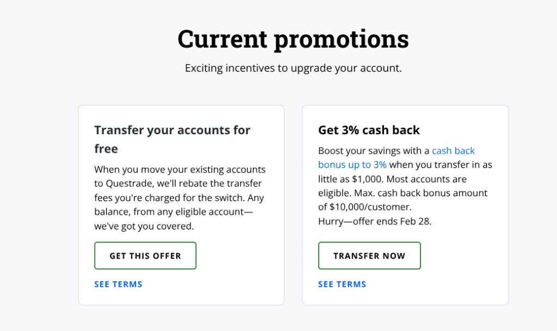This screenshot has width=557, height=331.
Task: Click the 'Exciting incentives to upgrade' subtitle
Action: click(x=293, y=68)
